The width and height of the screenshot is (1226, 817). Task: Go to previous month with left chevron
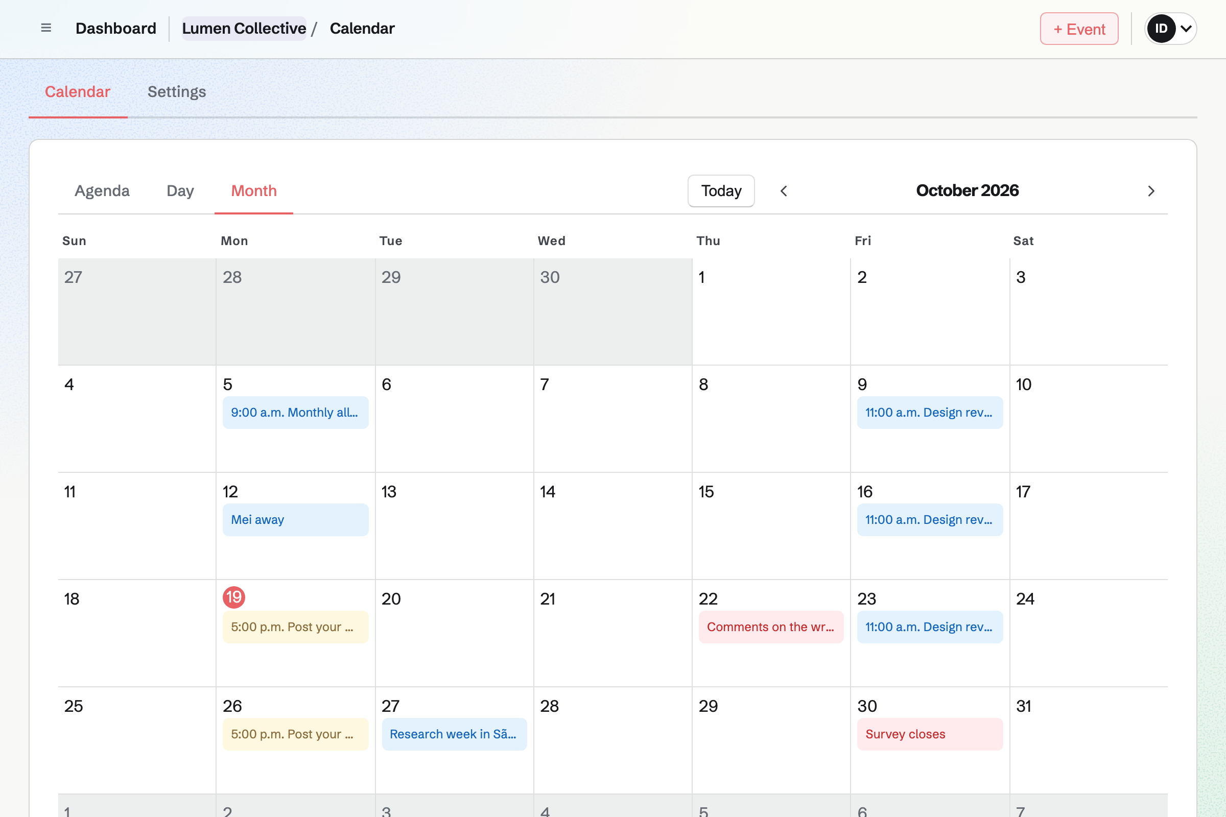[784, 190]
